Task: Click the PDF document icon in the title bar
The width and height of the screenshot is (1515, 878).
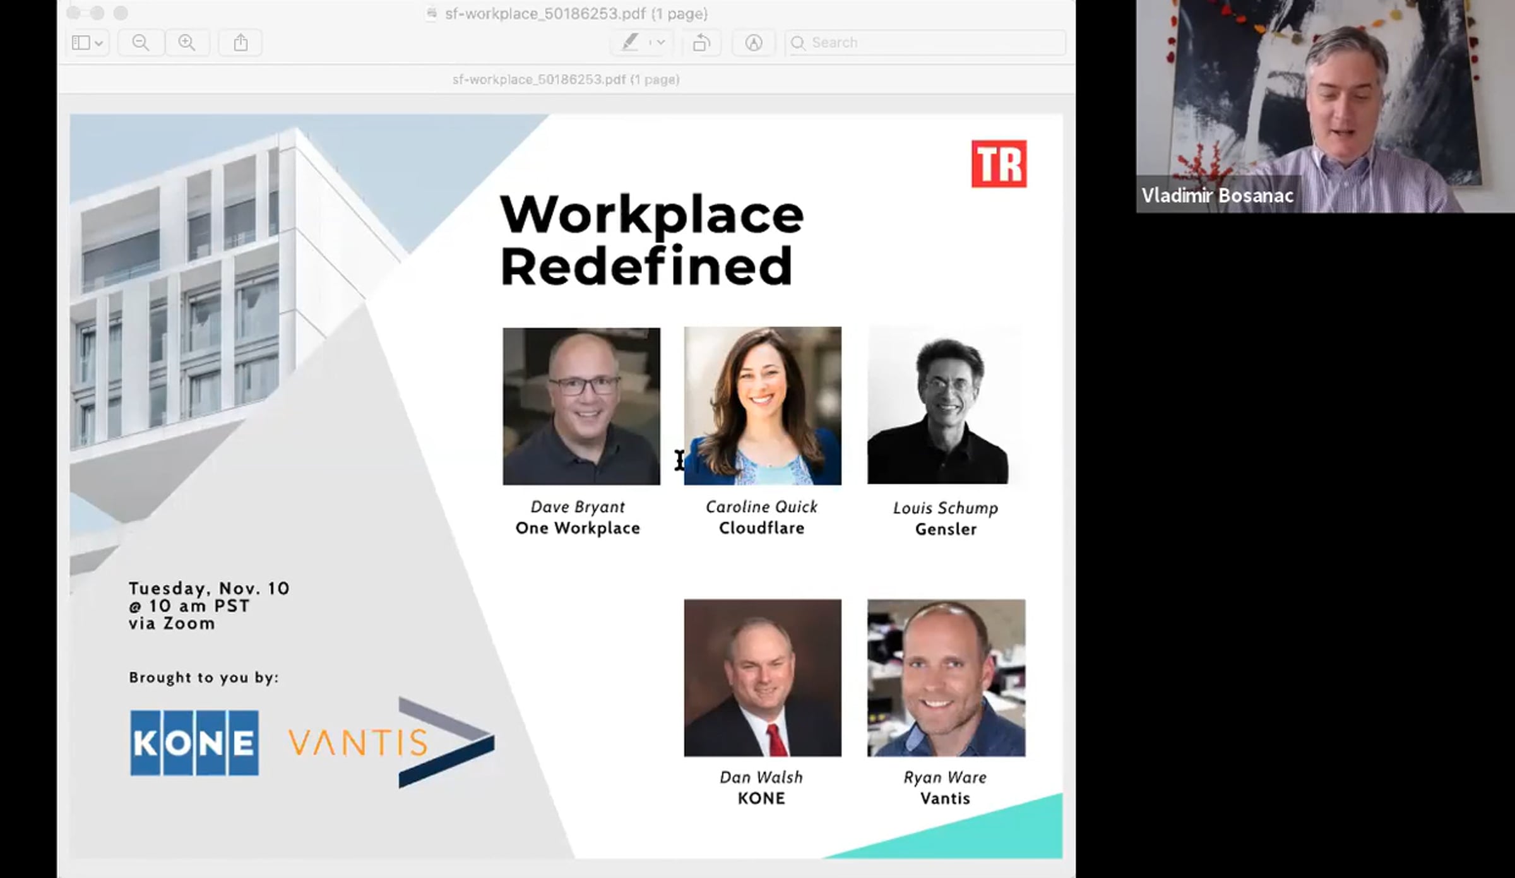Action: [432, 14]
